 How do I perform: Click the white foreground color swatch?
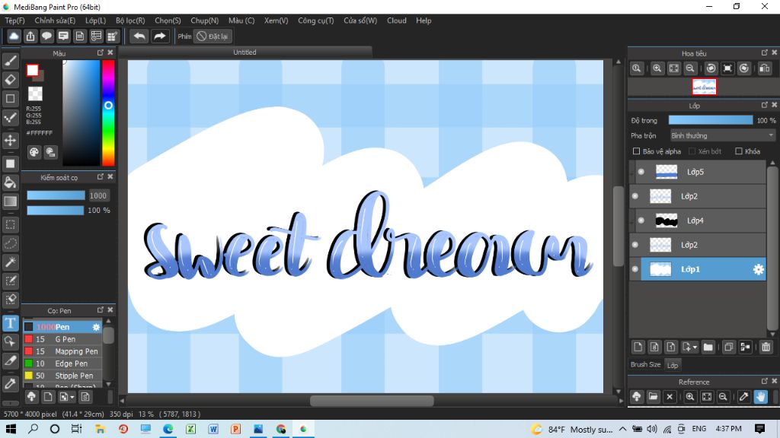coord(33,70)
